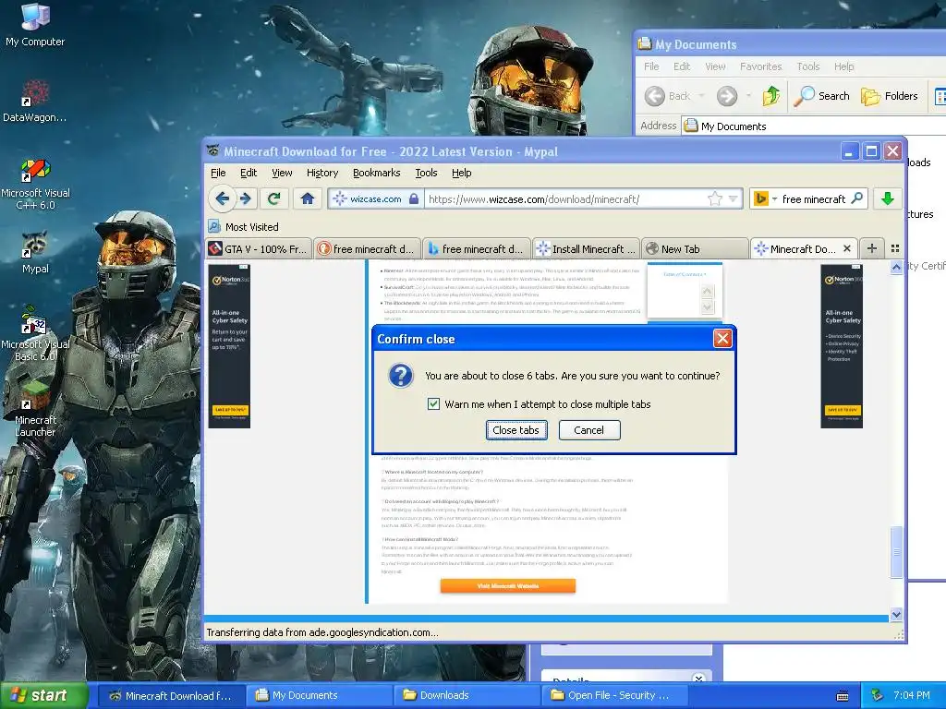Viewport: 946px width, 709px height.
Task: Switch to the Bing free minecraft tab
Action: (477, 248)
